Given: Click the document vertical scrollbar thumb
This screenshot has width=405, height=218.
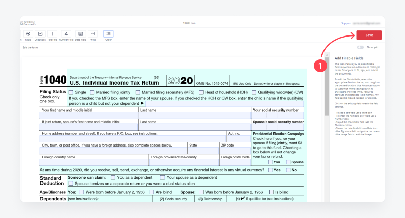Looking at the screenshot, I should (327, 86).
